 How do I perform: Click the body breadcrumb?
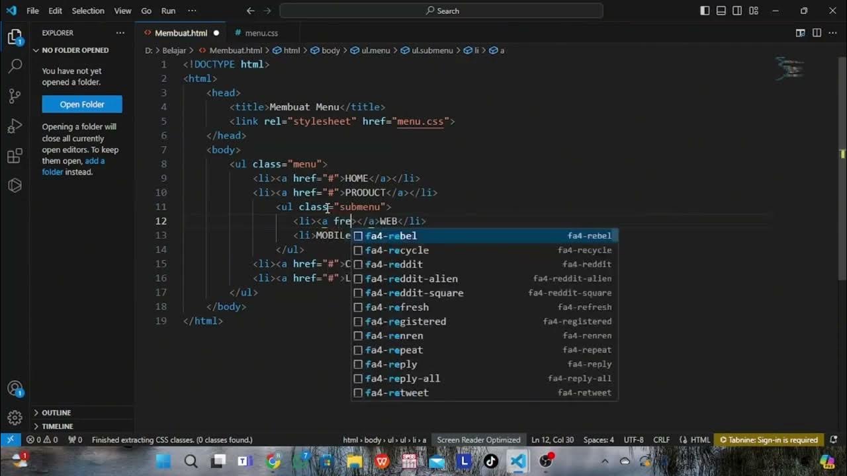326,50
